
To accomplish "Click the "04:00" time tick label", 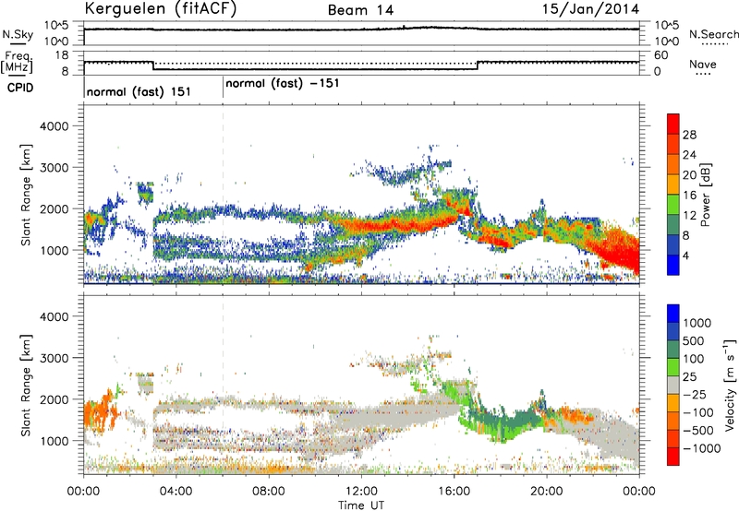I will [x=176, y=492].
